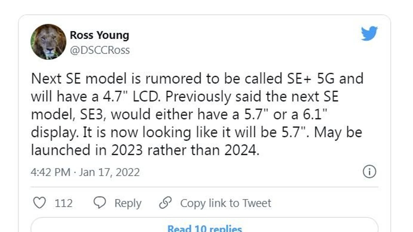Open the 4:42 PM timestamp
This screenshot has height=232, width=413.
click(x=50, y=172)
